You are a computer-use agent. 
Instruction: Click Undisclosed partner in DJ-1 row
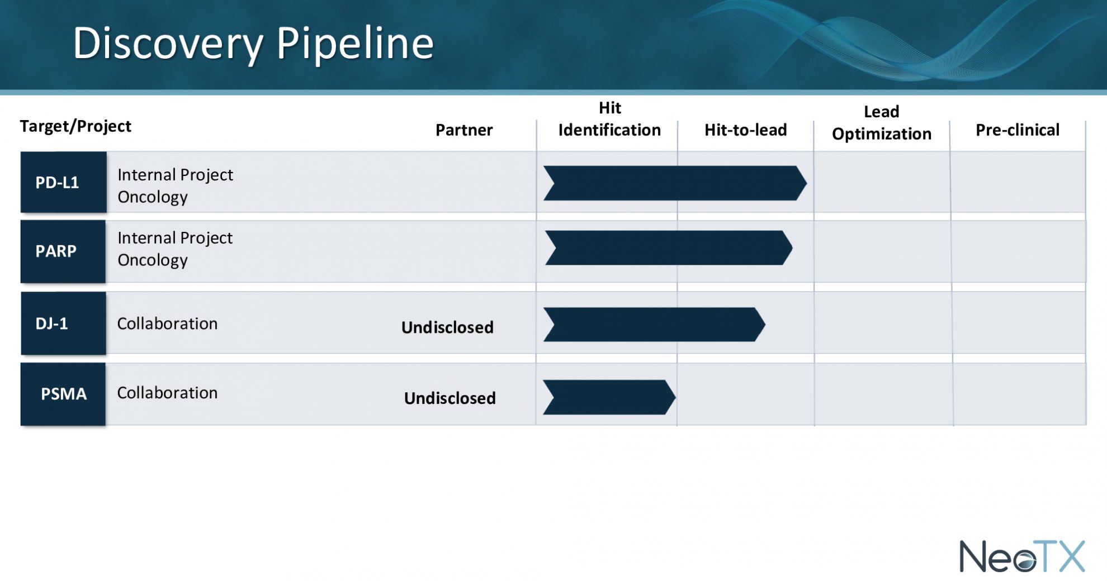coord(447,327)
